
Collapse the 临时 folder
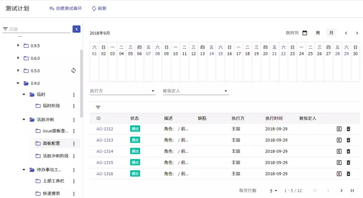24,94
